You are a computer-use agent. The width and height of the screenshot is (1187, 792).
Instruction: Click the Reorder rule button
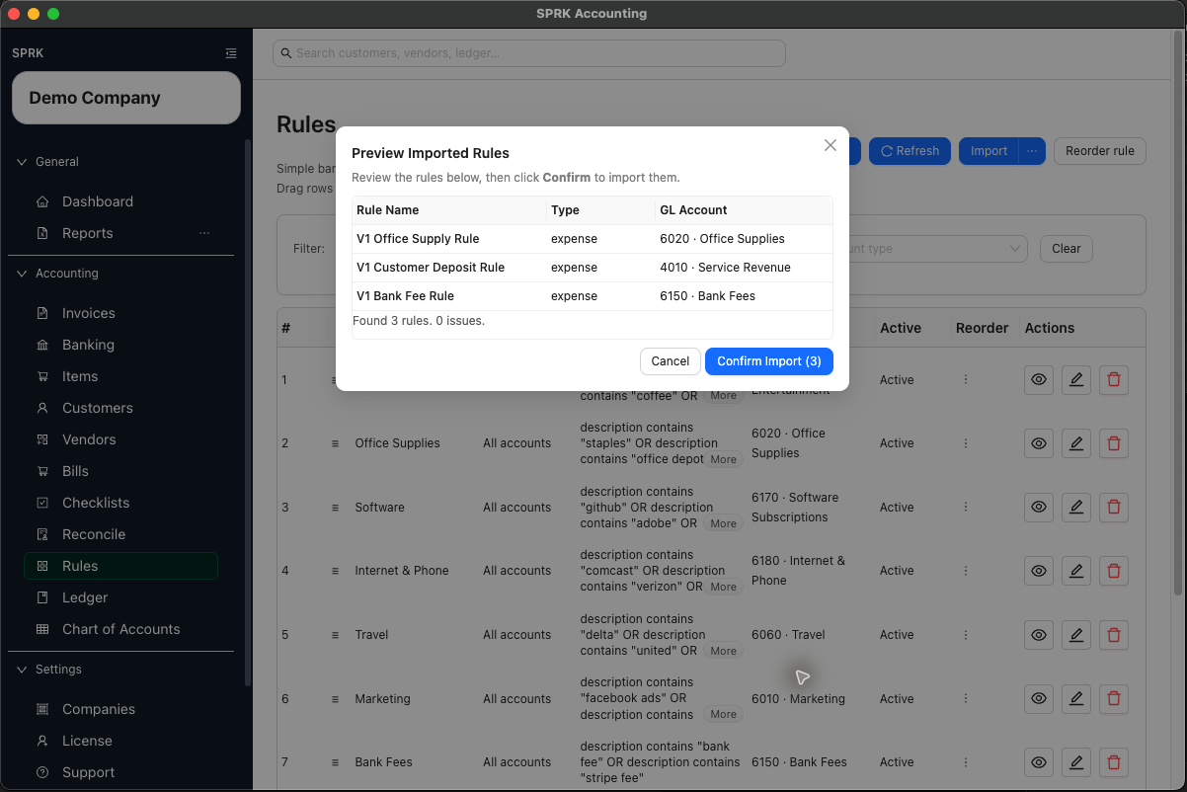1100,151
